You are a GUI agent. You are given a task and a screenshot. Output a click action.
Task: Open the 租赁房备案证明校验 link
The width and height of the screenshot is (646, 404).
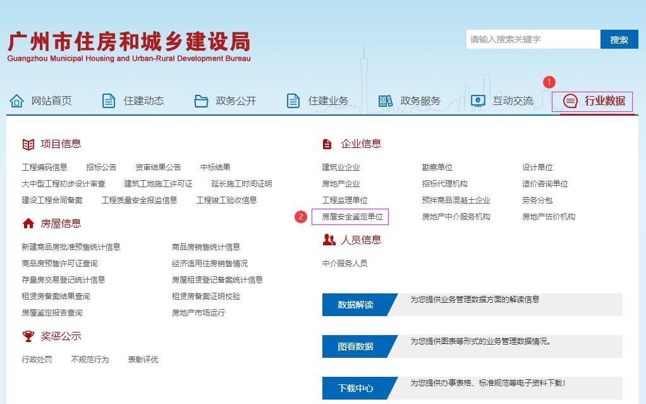click(x=206, y=297)
